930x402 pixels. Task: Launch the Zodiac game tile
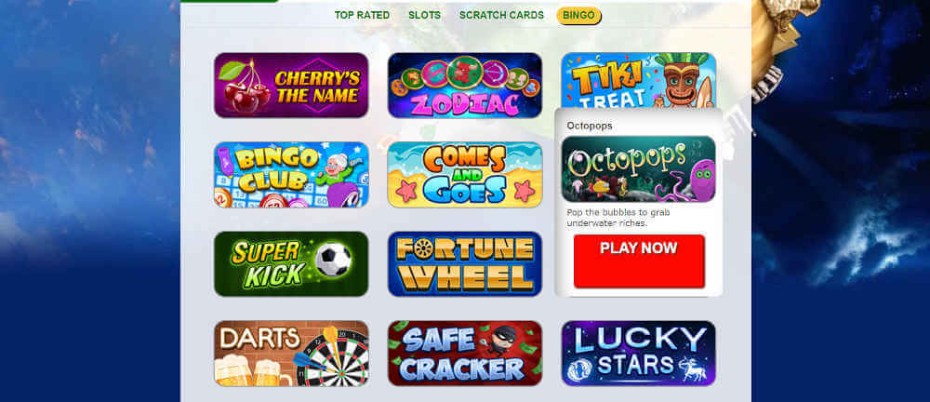[x=465, y=85]
